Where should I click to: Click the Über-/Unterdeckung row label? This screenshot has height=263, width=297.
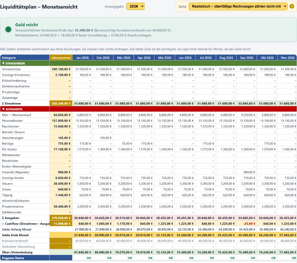pos(17,252)
